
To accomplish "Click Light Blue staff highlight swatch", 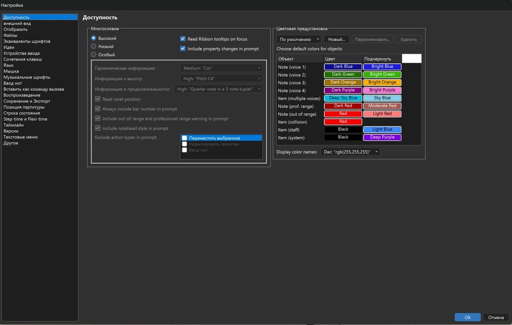I will (x=382, y=129).
